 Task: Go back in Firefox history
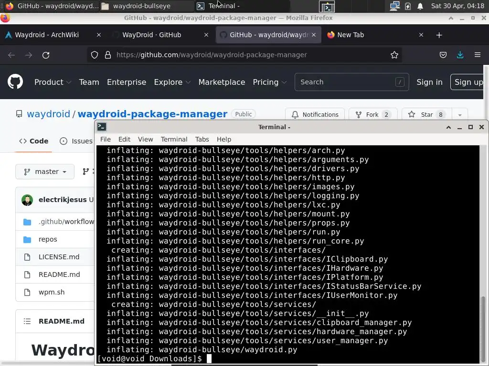(x=11, y=55)
